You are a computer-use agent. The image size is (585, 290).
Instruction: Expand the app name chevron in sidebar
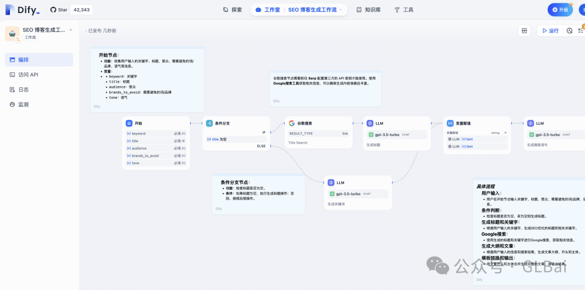coord(71,30)
